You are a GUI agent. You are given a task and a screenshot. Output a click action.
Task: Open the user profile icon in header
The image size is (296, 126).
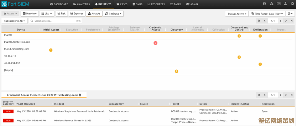285,4
